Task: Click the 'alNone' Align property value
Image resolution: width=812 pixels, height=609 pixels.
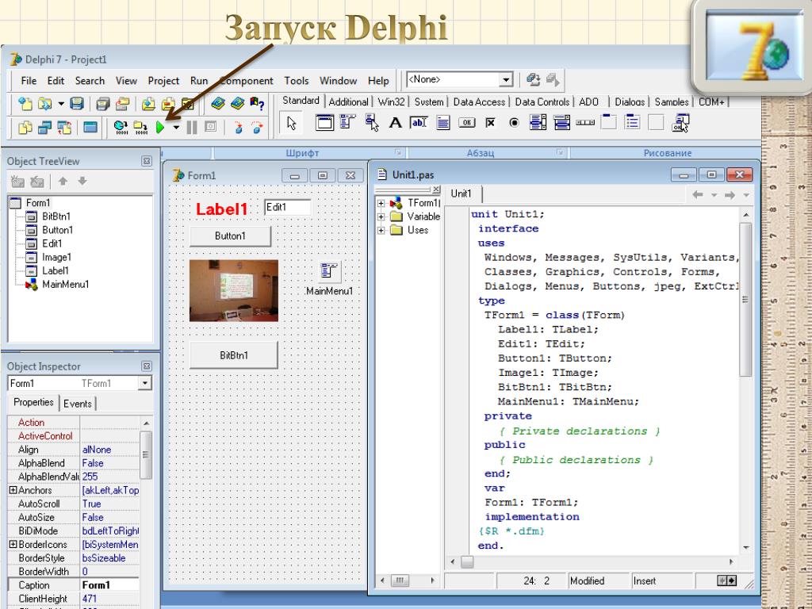Action: click(x=110, y=450)
